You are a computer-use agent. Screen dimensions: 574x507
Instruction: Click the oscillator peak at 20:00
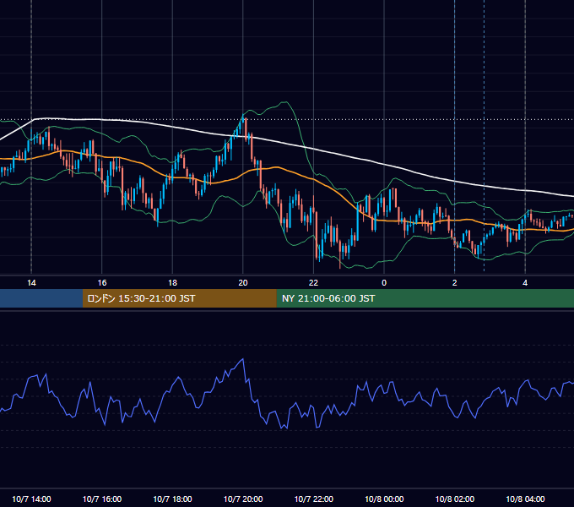point(243,359)
